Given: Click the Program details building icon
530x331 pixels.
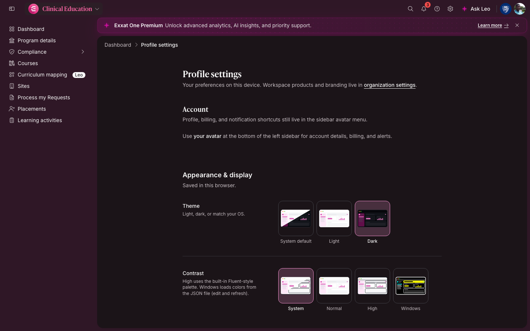Looking at the screenshot, I should (x=12, y=40).
